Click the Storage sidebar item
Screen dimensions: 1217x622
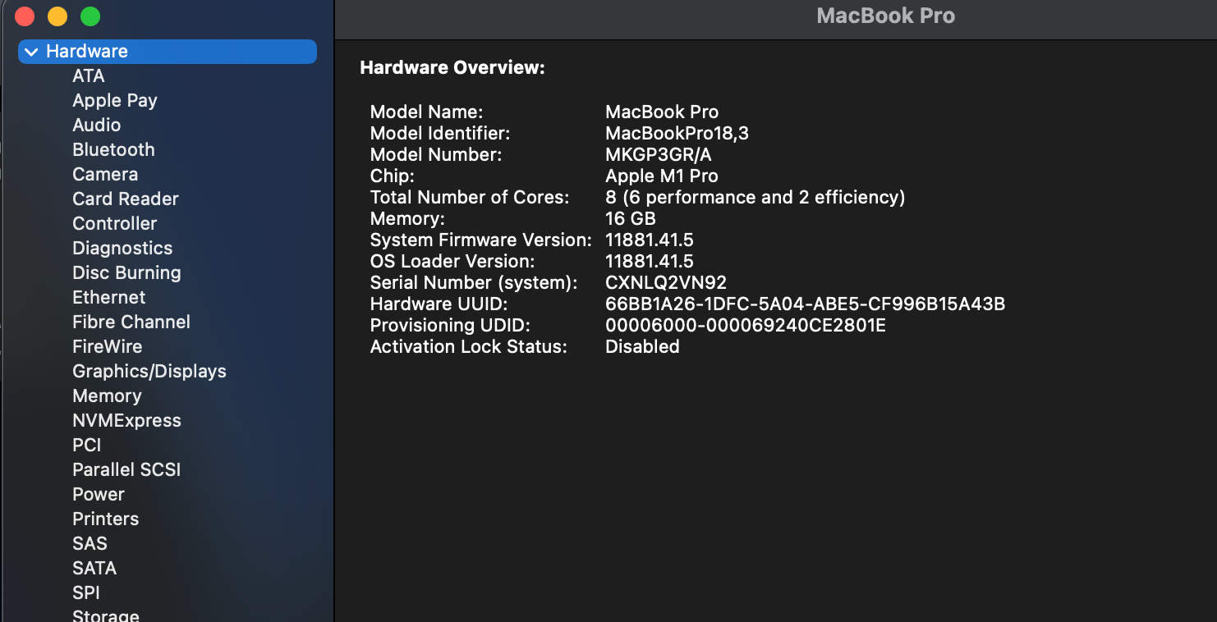point(105,615)
